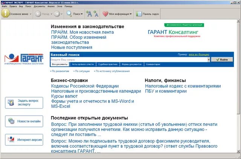The width and height of the screenshot is (241, 159).
Task: Open ПРАЙМ. Обзор изменений законодательства link
Action: (79, 40)
